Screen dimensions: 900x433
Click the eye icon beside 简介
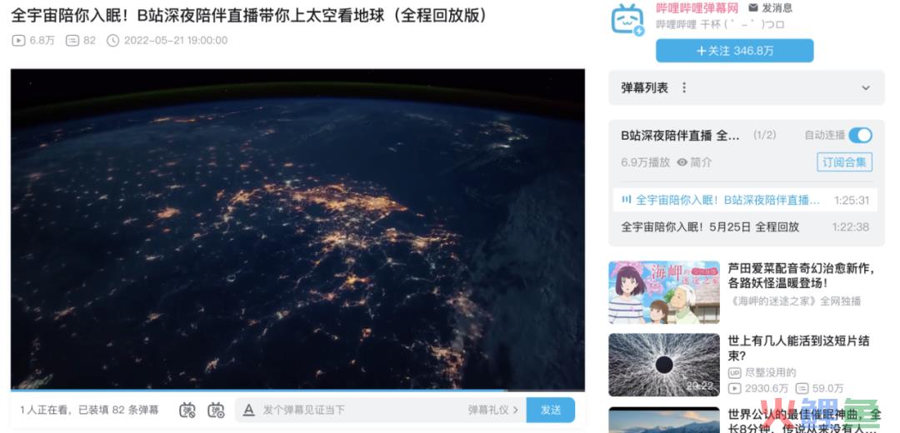[682, 162]
